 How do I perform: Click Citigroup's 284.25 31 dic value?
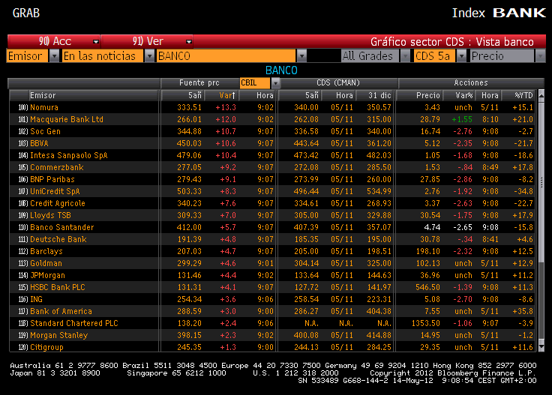[379, 347]
